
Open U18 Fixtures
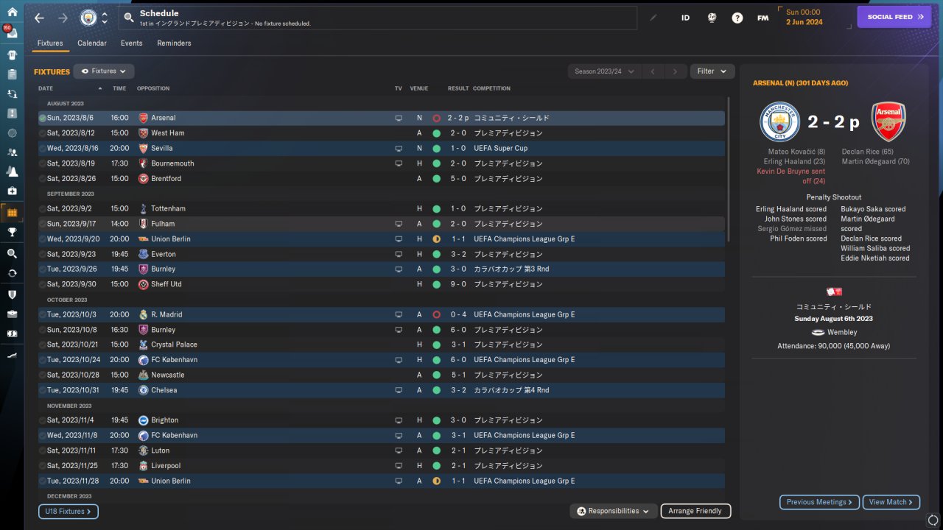point(69,512)
